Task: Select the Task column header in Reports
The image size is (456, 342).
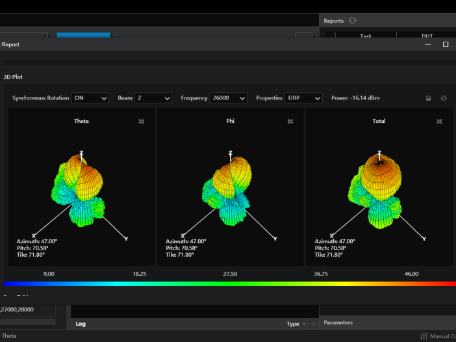Action: click(366, 36)
